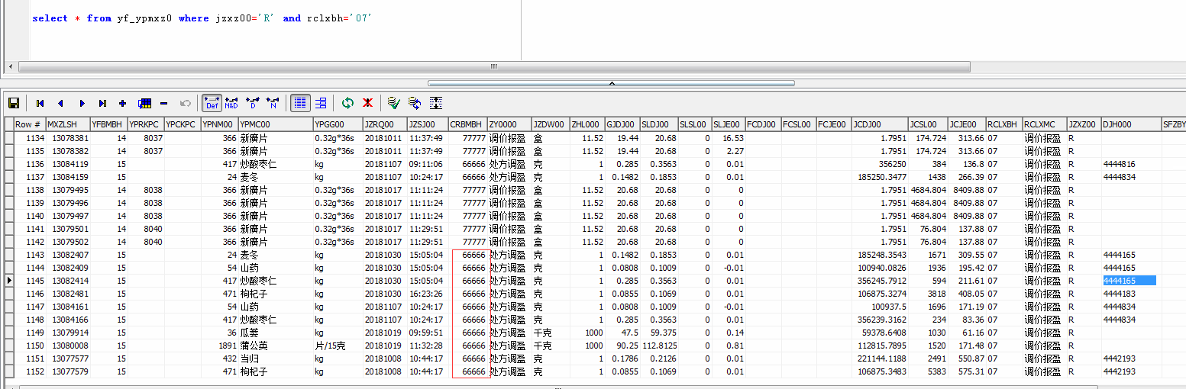
Task: Click the auto-fit column widths icon
Action: 436,103
